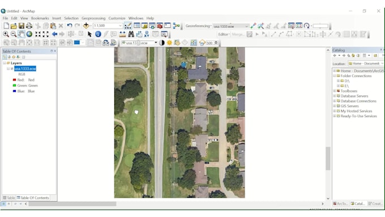The image size is (385, 217).
Task: Click the contrast half-circle icon
Action: (162, 42)
